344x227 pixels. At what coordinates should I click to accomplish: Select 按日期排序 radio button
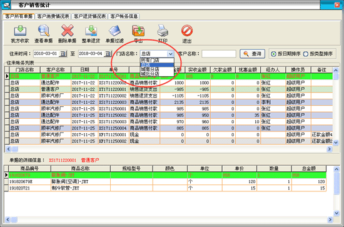[273, 54]
